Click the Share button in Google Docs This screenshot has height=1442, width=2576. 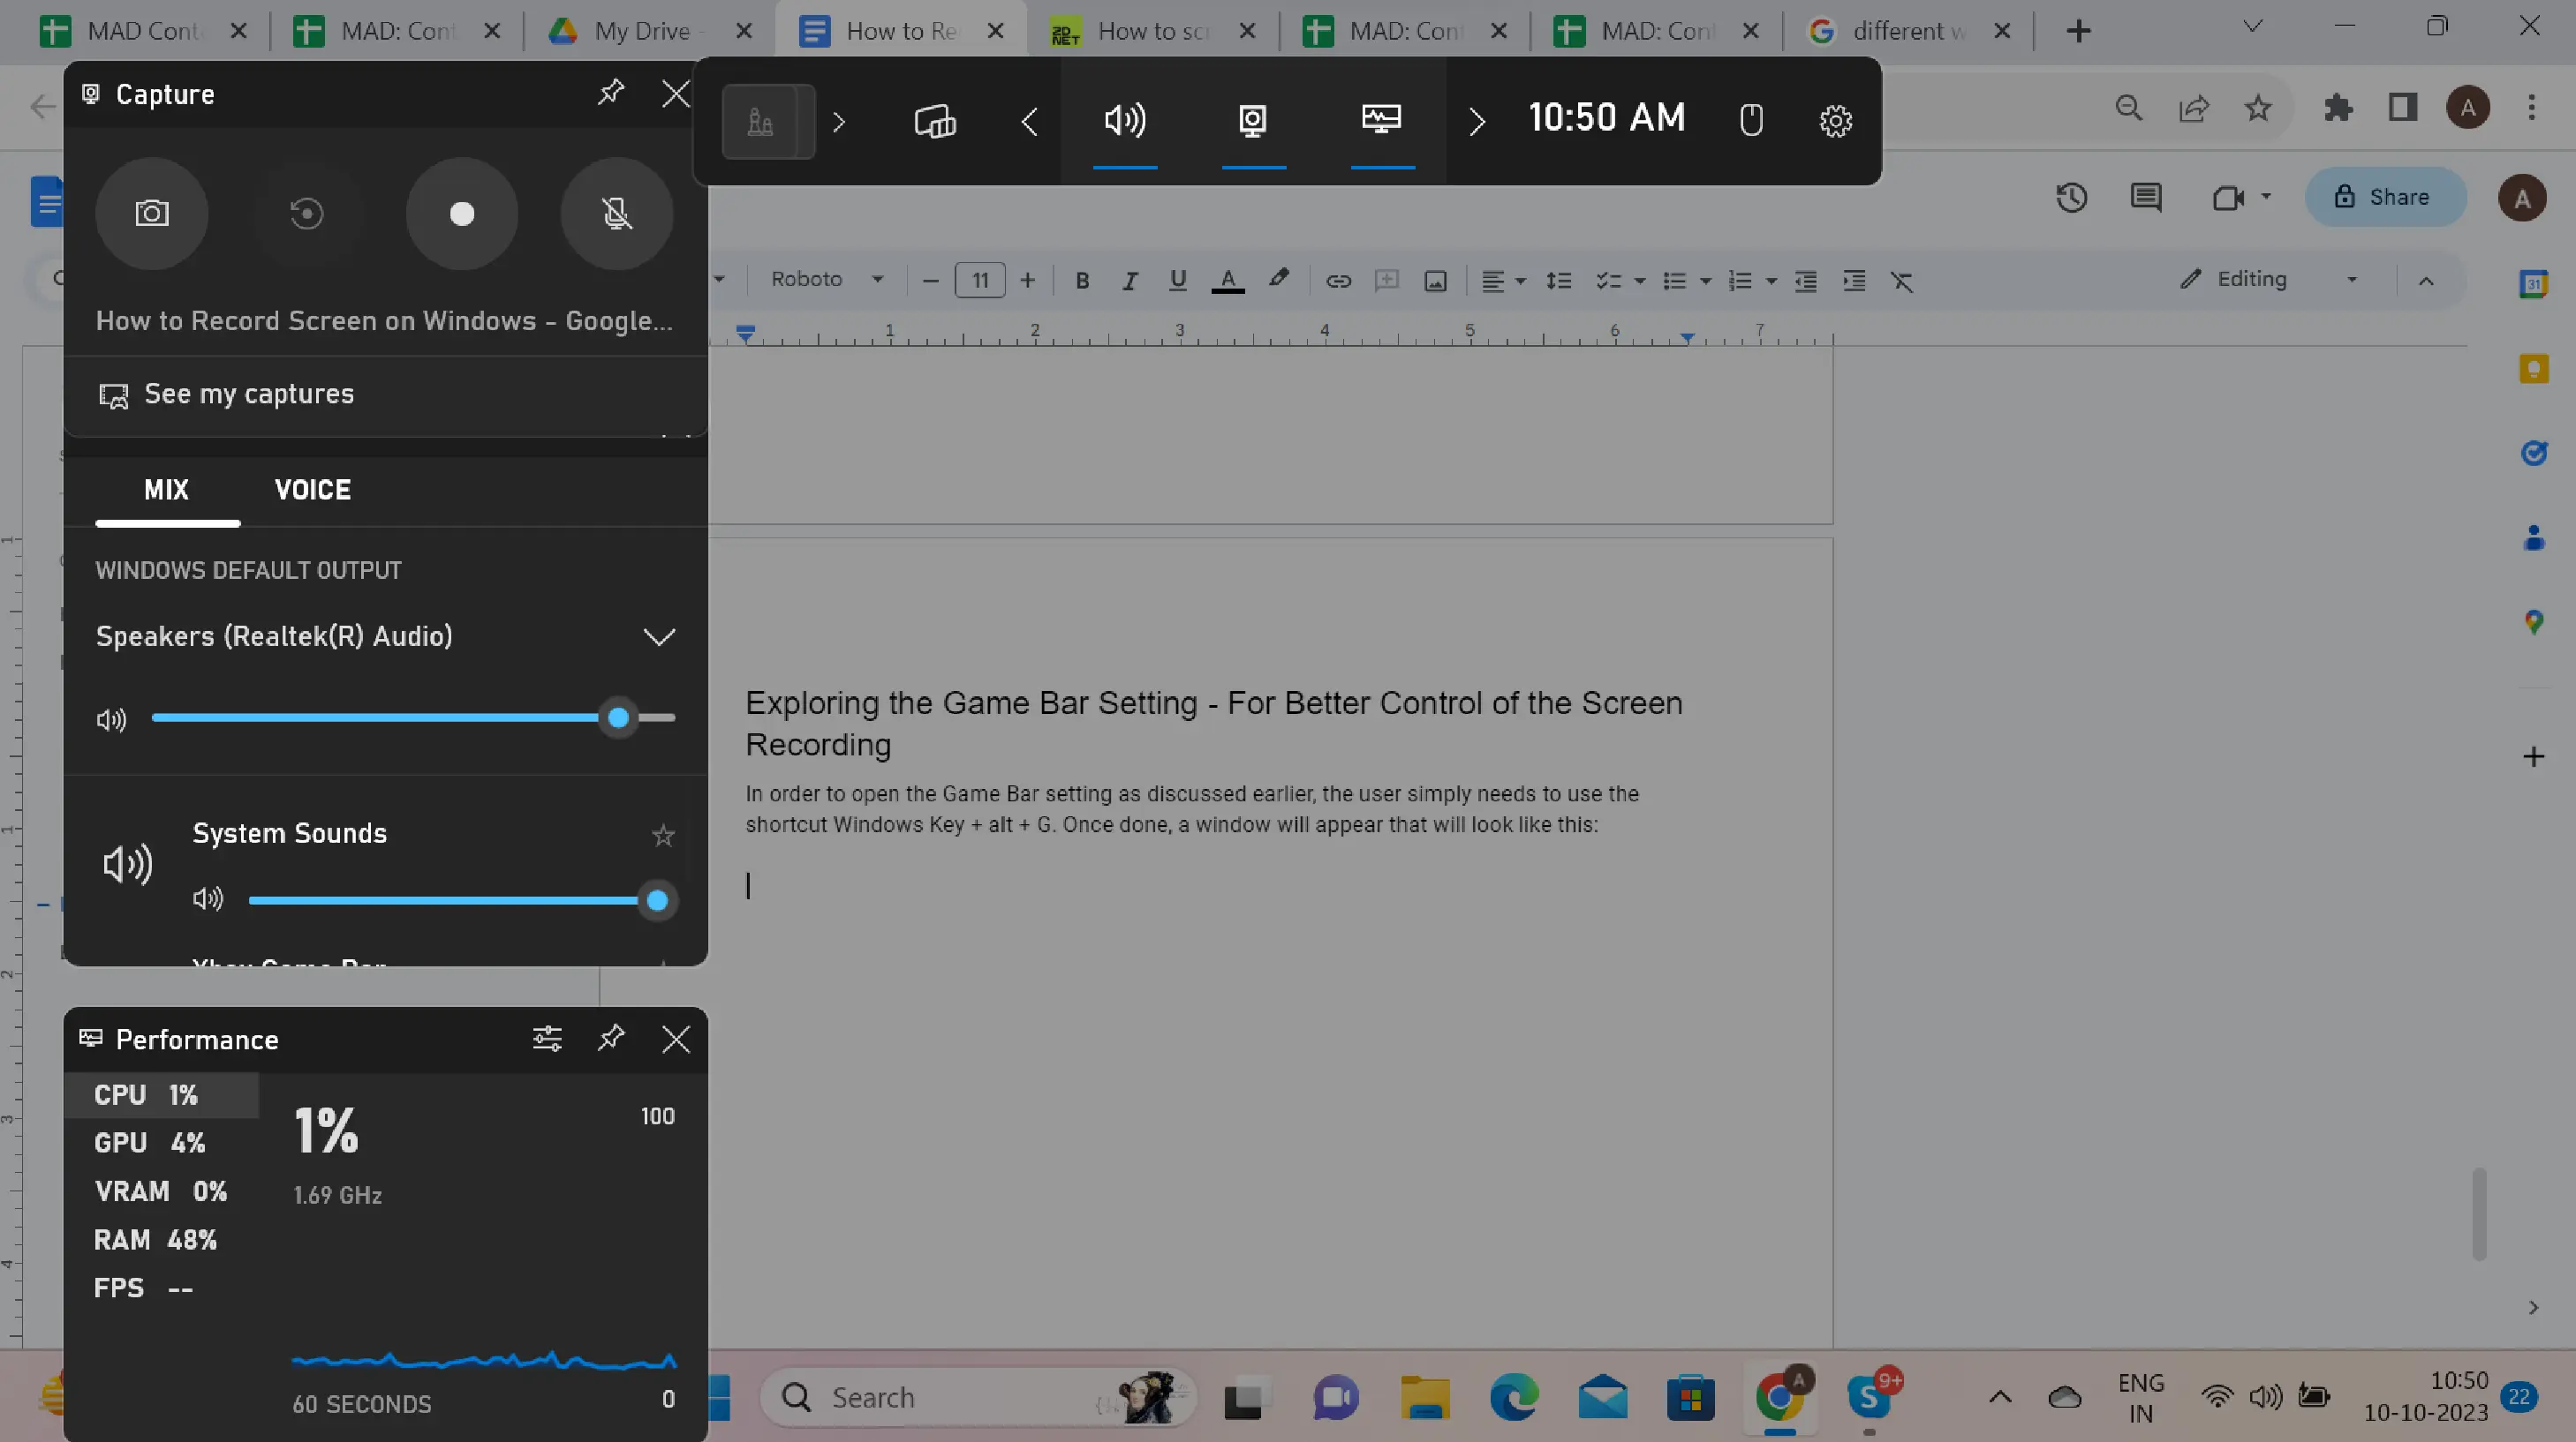[x=2385, y=197]
